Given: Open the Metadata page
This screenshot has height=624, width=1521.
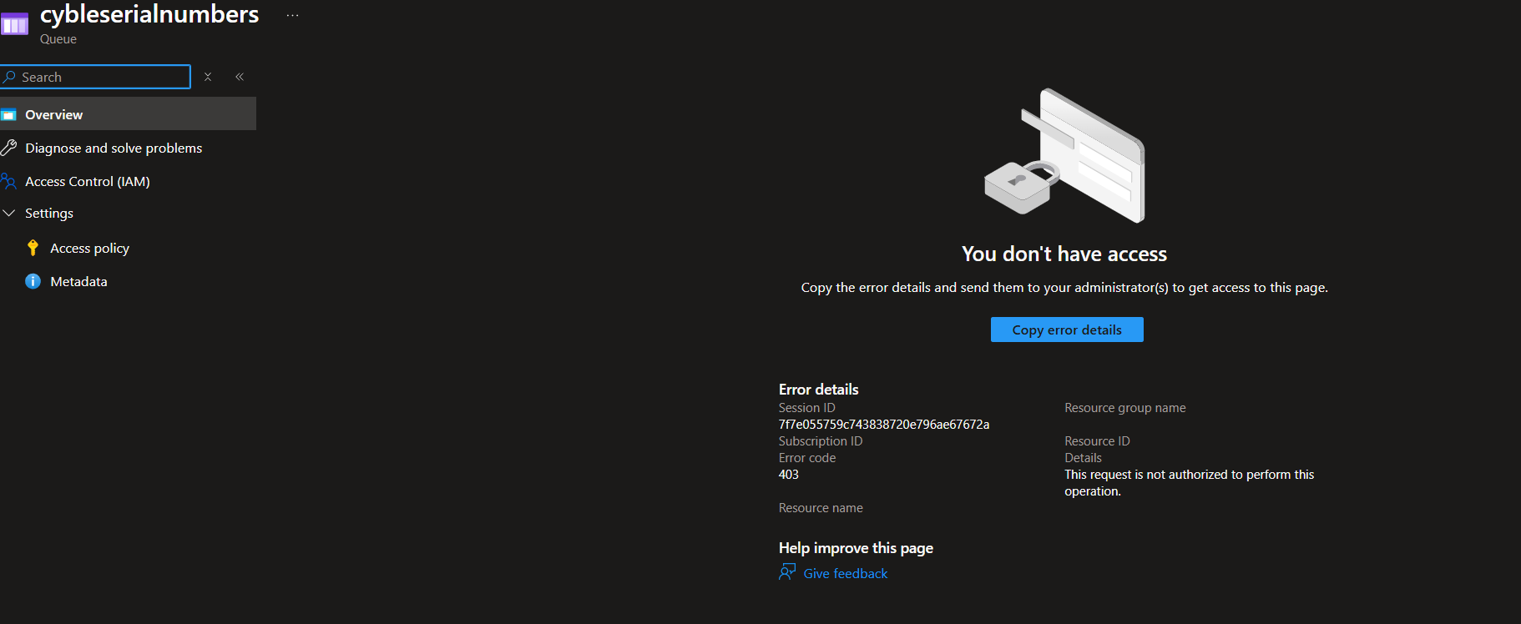Looking at the screenshot, I should 78,281.
